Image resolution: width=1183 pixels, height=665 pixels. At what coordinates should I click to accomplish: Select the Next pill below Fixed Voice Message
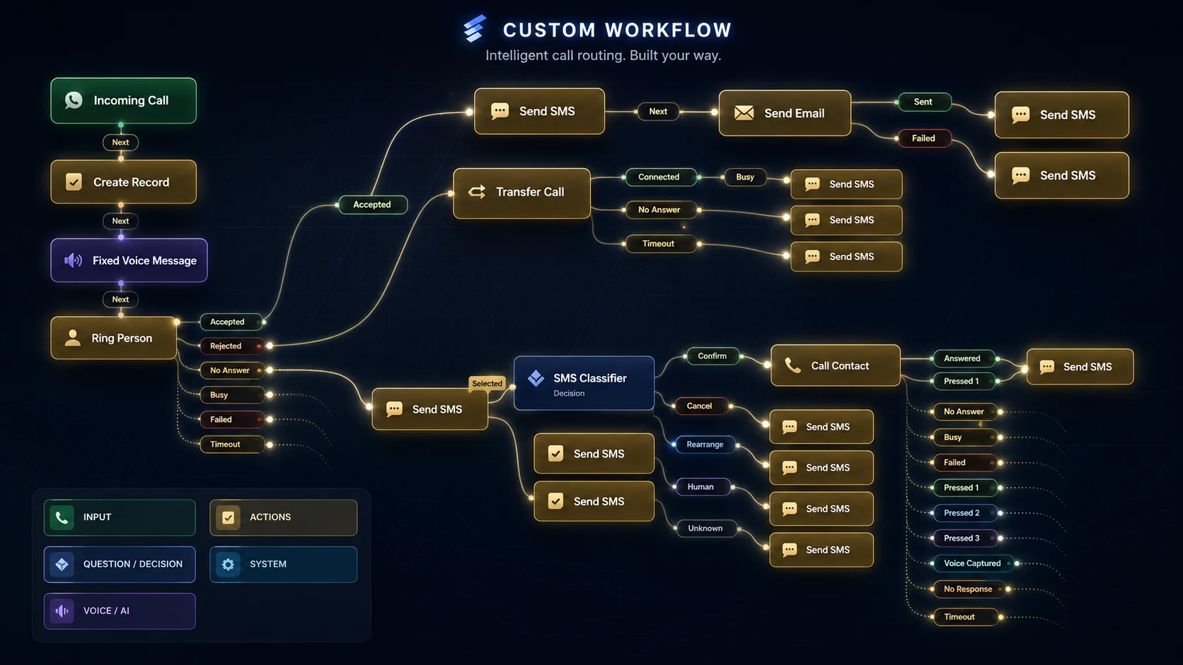pos(120,300)
